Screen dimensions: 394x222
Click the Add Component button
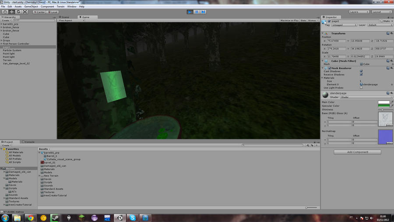coord(357,152)
